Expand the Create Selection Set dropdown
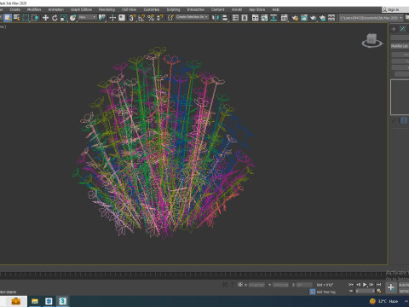This screenshot has height=307, width=409. coord(193,17)
